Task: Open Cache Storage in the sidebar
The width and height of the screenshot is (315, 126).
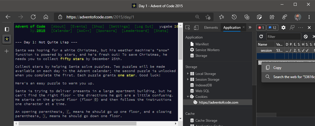Action: (206, 120)
